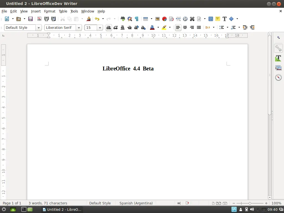This screenshot has height=213, width=284.
Task: Justify the paragraph text
Action: pos(199,27)
